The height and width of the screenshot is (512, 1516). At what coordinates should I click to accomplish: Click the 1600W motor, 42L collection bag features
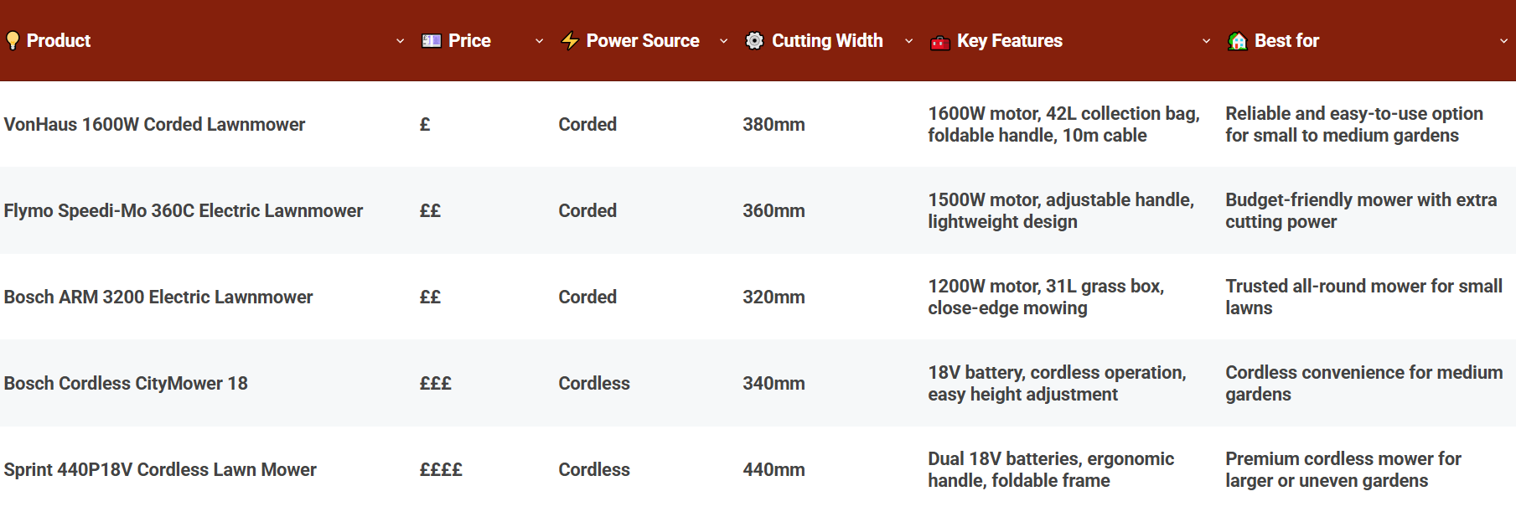1063,125
